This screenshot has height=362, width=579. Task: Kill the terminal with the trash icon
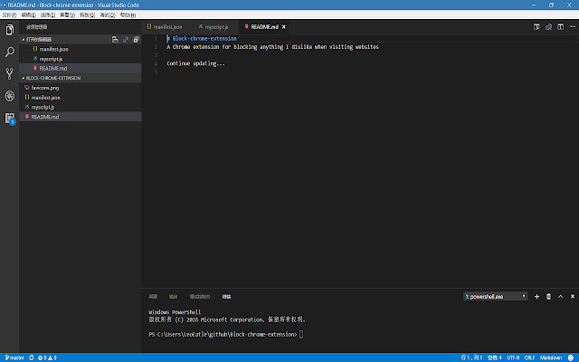pyautogui.click(x=549, y=297)
